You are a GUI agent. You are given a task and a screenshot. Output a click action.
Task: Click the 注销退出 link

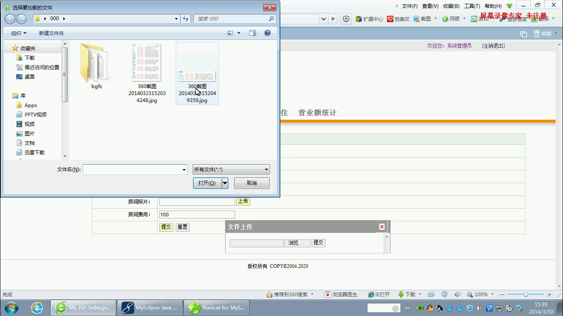click(x=493, y=46)
